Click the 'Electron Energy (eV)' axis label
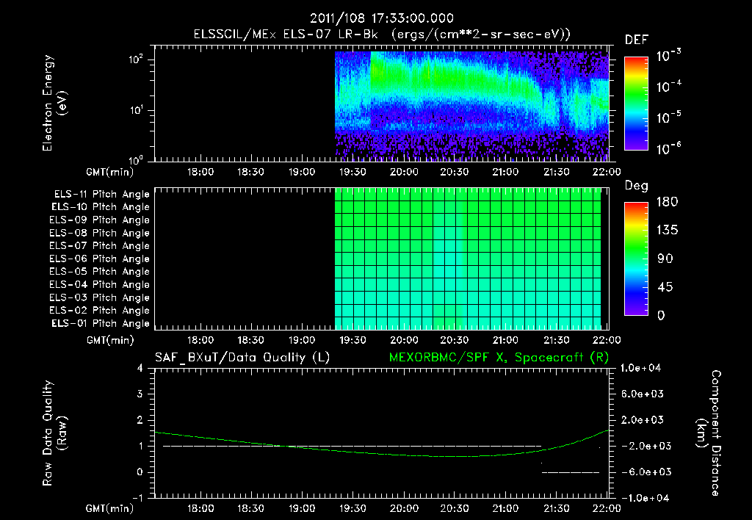Image resolution: width=752 pixels, height=520 pixels. point(54,103)
